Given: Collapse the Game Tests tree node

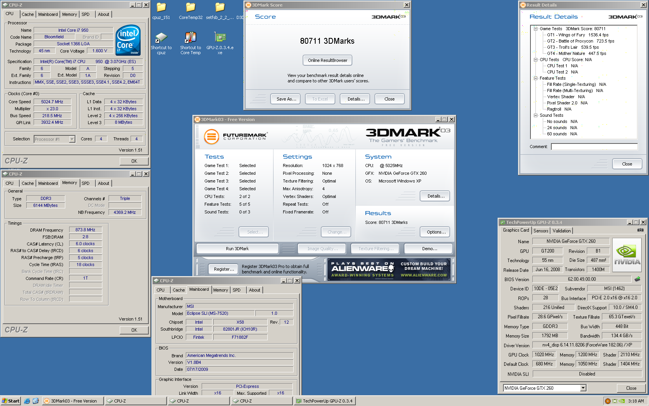Looking at the screenshot, I should pos(535,29).
